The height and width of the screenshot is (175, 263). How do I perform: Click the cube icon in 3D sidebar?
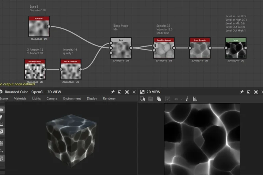coord(1,158)
